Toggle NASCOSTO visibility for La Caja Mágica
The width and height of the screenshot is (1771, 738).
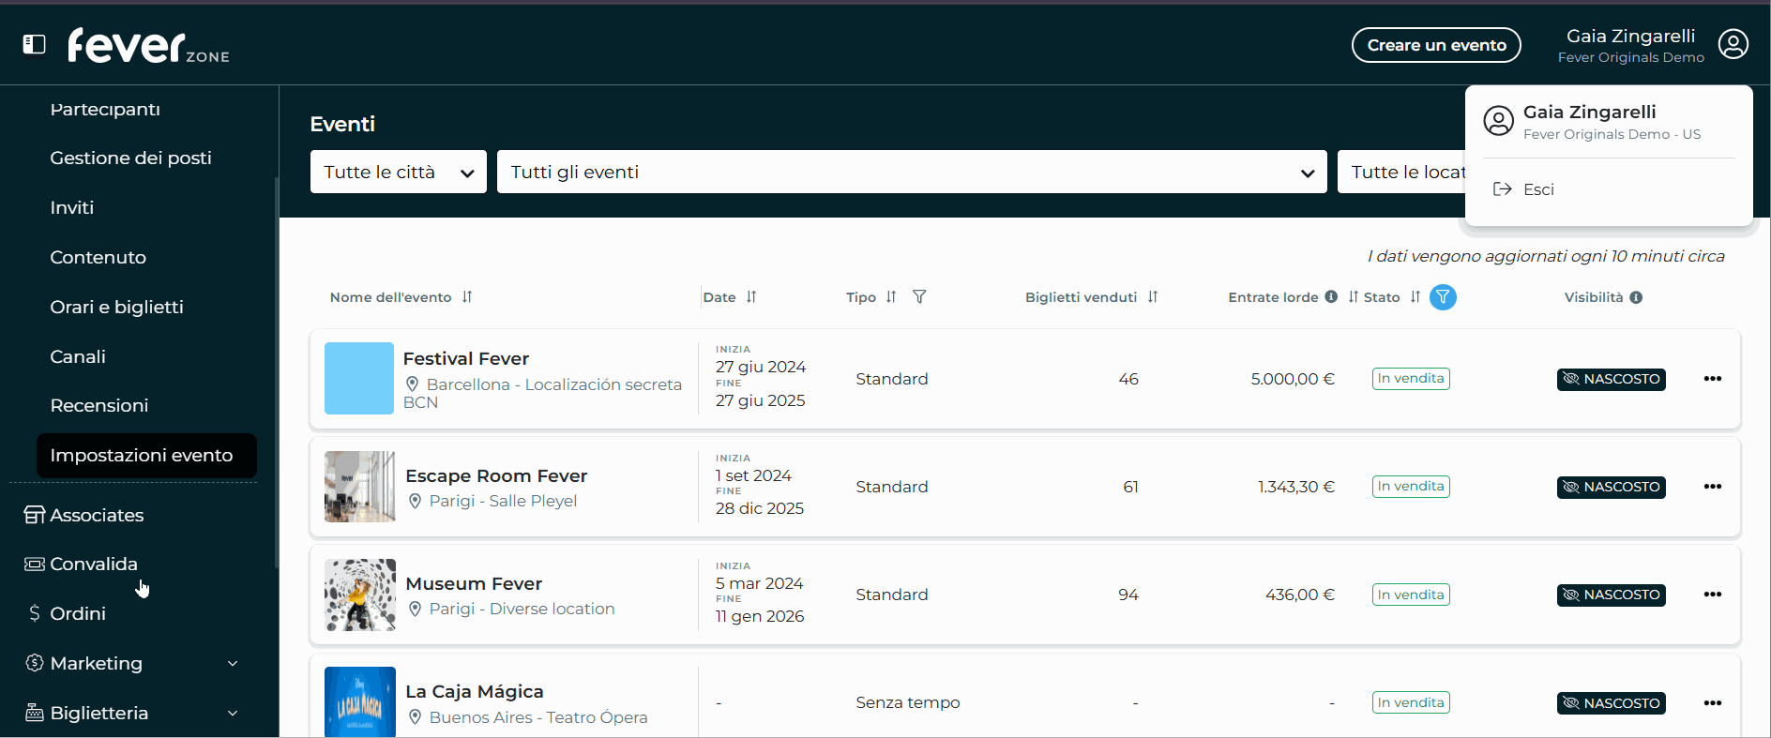[1611, 703]
